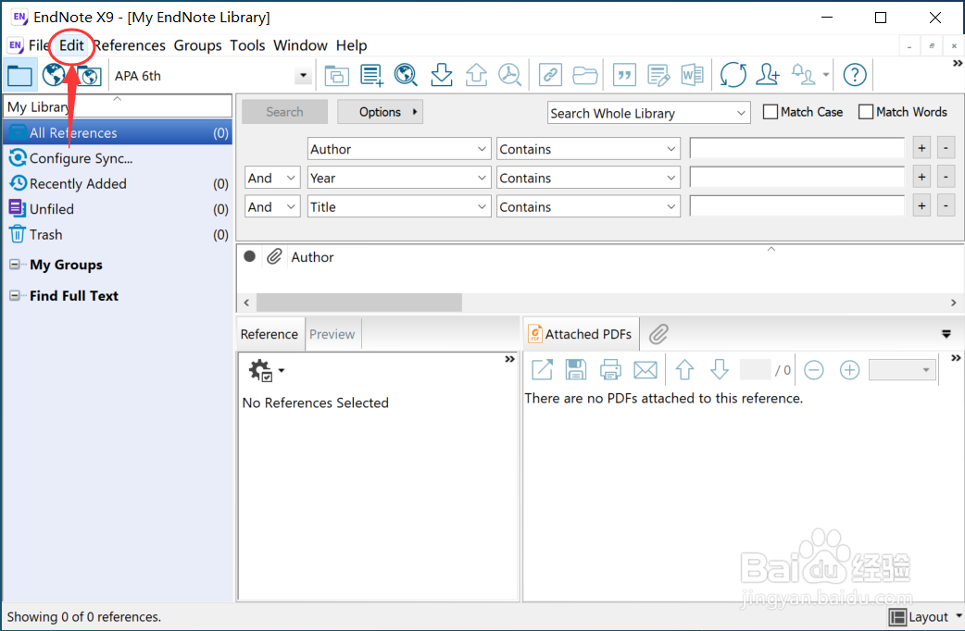Click the Import download-arrow icon
The width and height of the screenshot is (965, 631).
[x=441, y=75]
